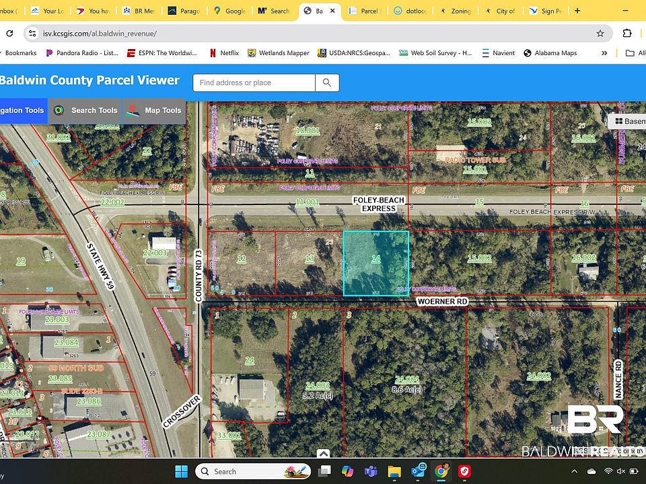The width and height of the screenshot is (646, 484).
Task: Click the Windows taskbar Search box
Action: [x=253, y=471]
